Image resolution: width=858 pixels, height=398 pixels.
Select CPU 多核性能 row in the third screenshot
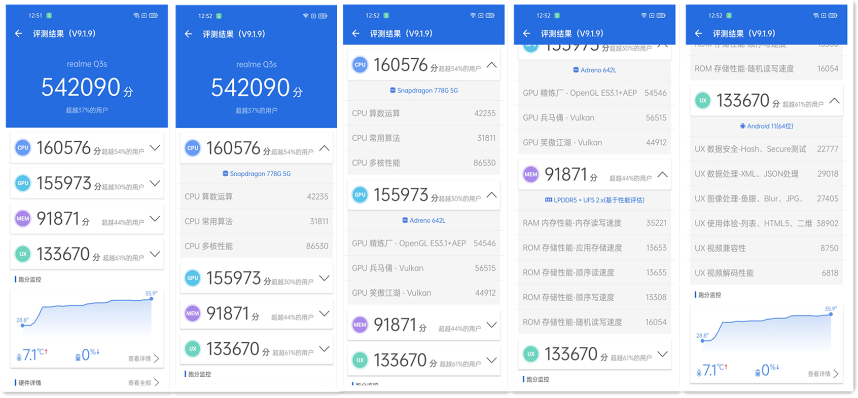424,163
